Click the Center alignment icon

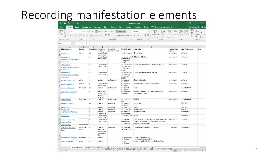[x=99, y=35]
